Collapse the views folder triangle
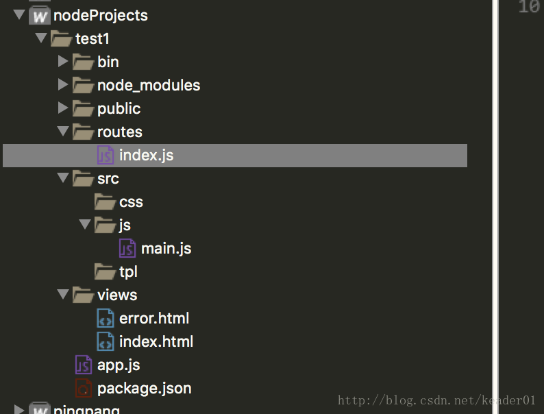Screen dimensions: 544x414 click(x=63, y=294)
